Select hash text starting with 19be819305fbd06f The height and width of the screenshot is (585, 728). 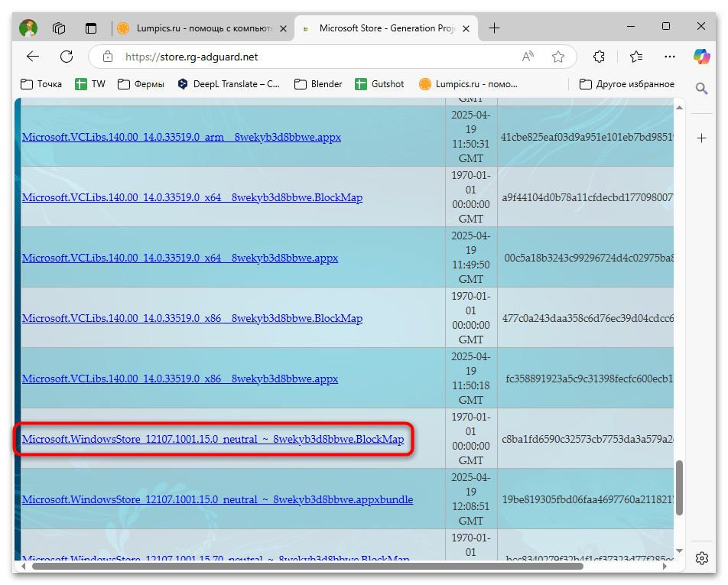(588, 499)
